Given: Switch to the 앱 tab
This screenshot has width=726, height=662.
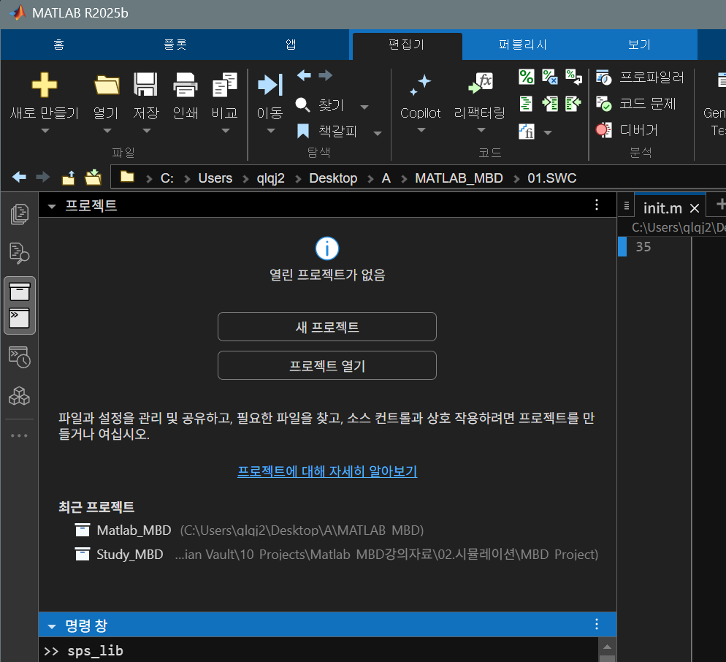Looking at the screenshot, I should click(291, 45).
